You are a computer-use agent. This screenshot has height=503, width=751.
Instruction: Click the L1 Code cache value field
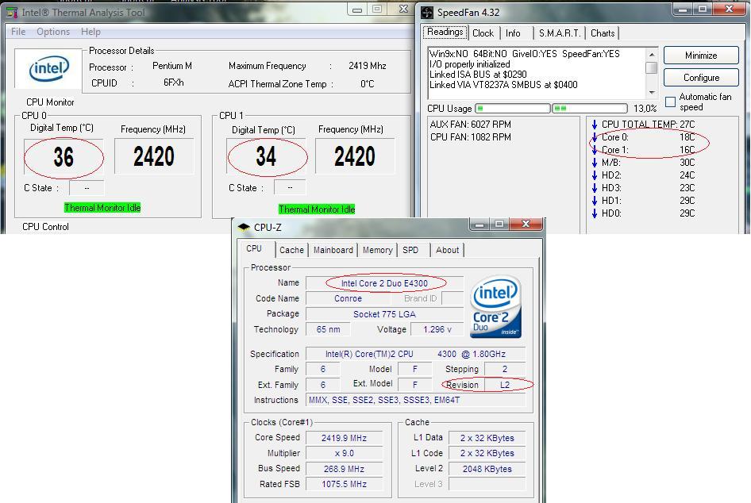487,453
